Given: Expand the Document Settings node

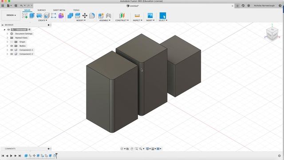Looking at the screenshot, I should pyautogui.click(x=8, y=34).
